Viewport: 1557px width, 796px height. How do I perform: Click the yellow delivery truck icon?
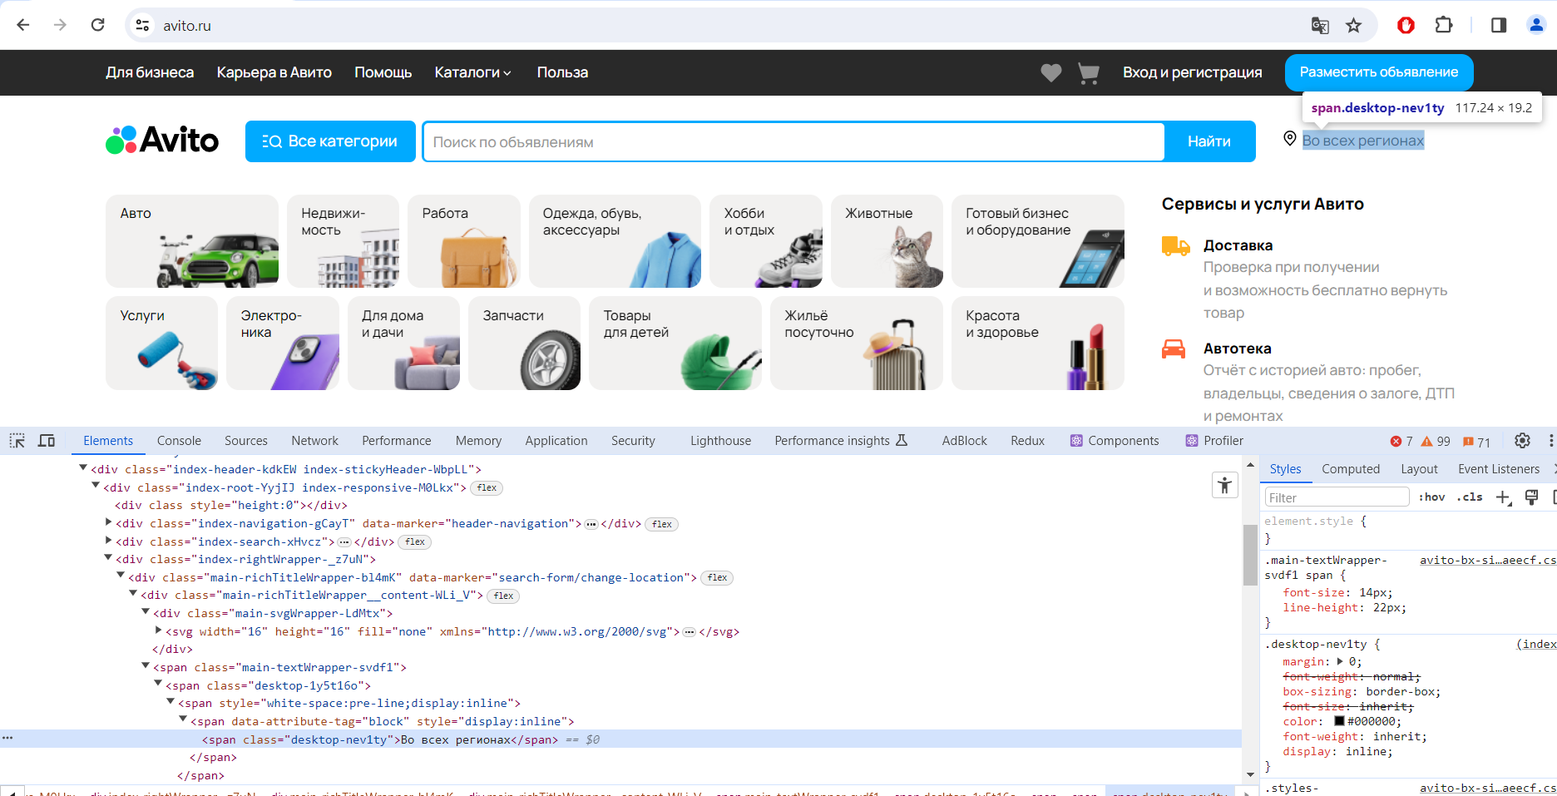(x=1175, y=246)
